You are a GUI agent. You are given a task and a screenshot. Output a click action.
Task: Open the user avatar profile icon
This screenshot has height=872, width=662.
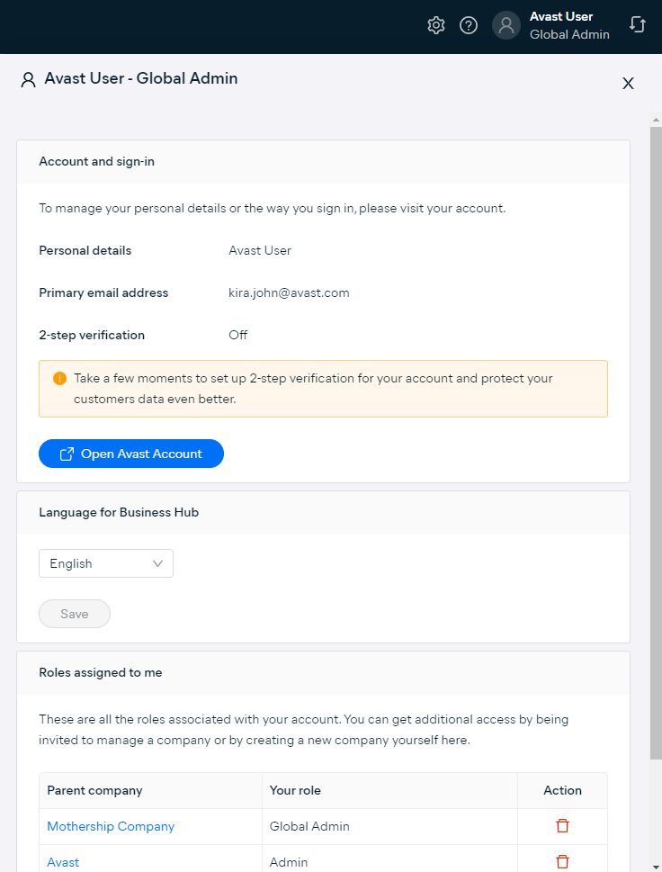505,25
